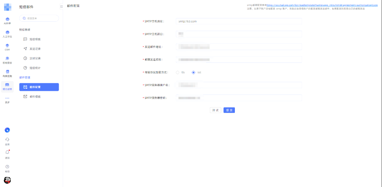Open the 客服 headset icon

pyautogui.click(x=7, y=140)
